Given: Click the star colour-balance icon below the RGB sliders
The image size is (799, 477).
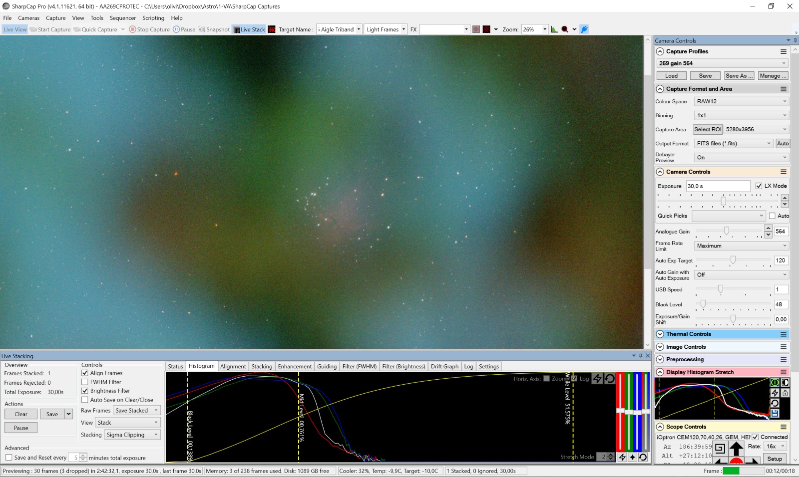Looking at the screenshot, I should pyautogui.click(x=633, y=457).
